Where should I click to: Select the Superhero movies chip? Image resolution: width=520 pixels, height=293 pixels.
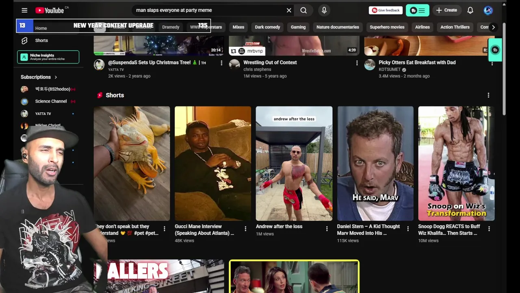pyautogui.click(x=387, y=27)
